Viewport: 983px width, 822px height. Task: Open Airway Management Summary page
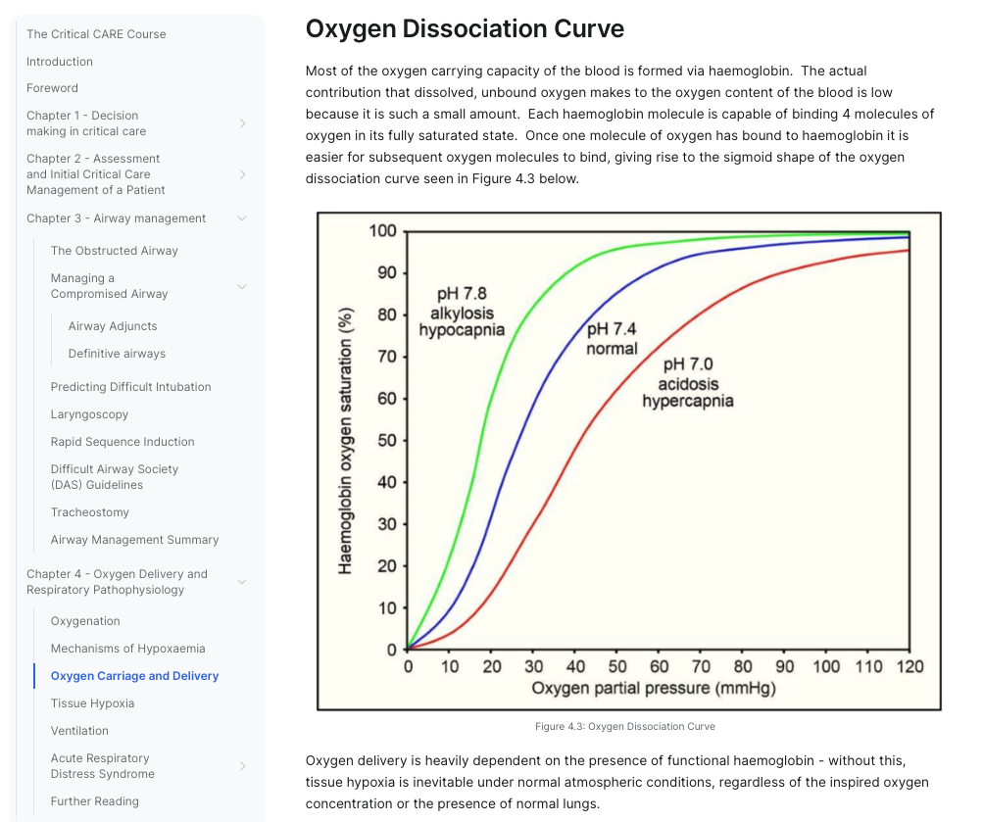point(135,540)
